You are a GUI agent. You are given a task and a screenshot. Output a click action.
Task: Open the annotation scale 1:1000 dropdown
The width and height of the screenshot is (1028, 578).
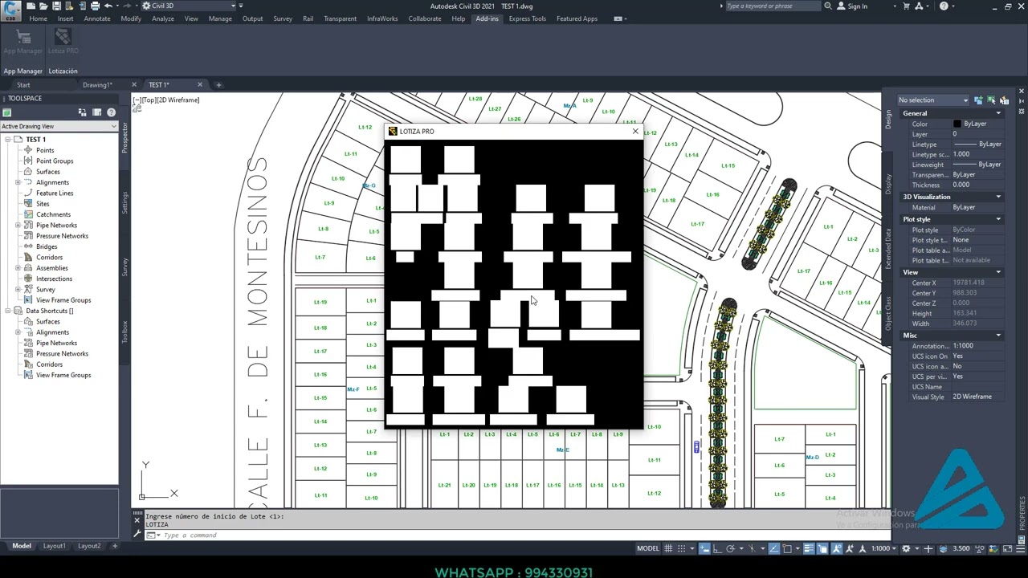pos(885,548)
